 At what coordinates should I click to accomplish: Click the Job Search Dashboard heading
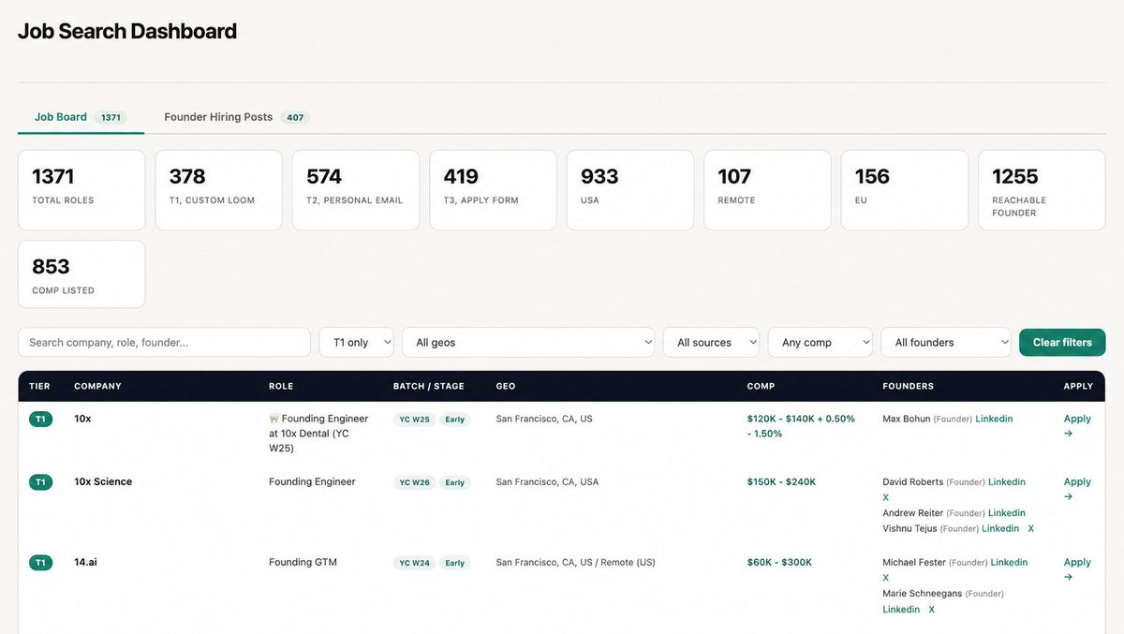coord(127,31)
